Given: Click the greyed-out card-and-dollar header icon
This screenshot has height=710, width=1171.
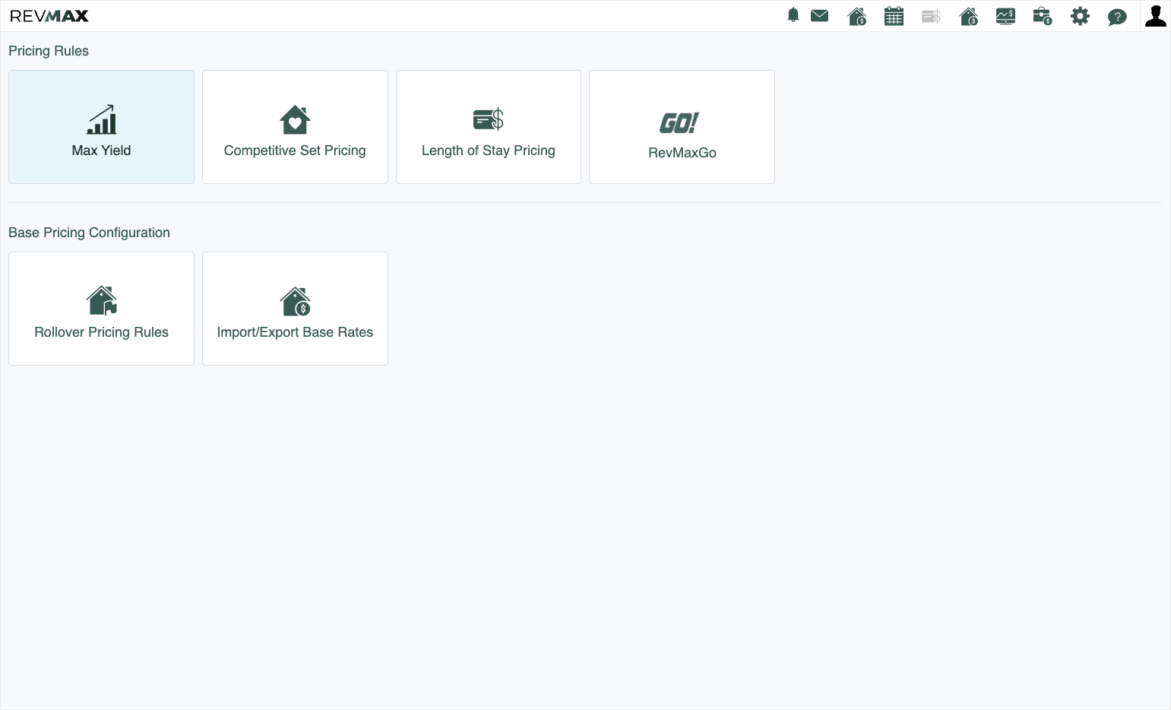Looking at the screenshot, I should 931,16.
